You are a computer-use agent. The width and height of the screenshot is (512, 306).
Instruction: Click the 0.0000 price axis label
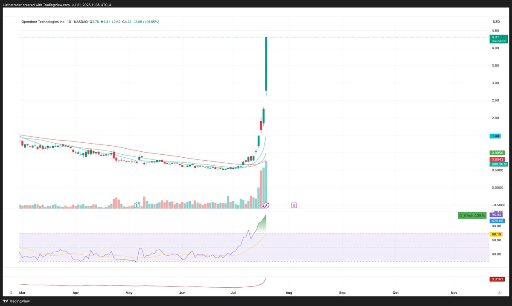tap(497, 188)
